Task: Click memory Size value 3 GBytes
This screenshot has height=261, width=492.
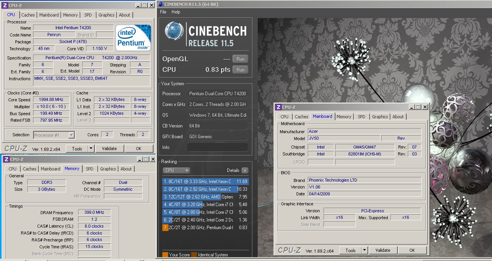Action: [x=46, y=189]
